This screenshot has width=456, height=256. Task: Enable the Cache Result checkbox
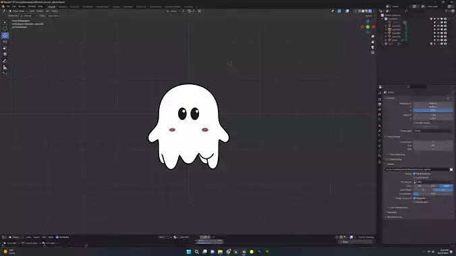click(414, 178)
